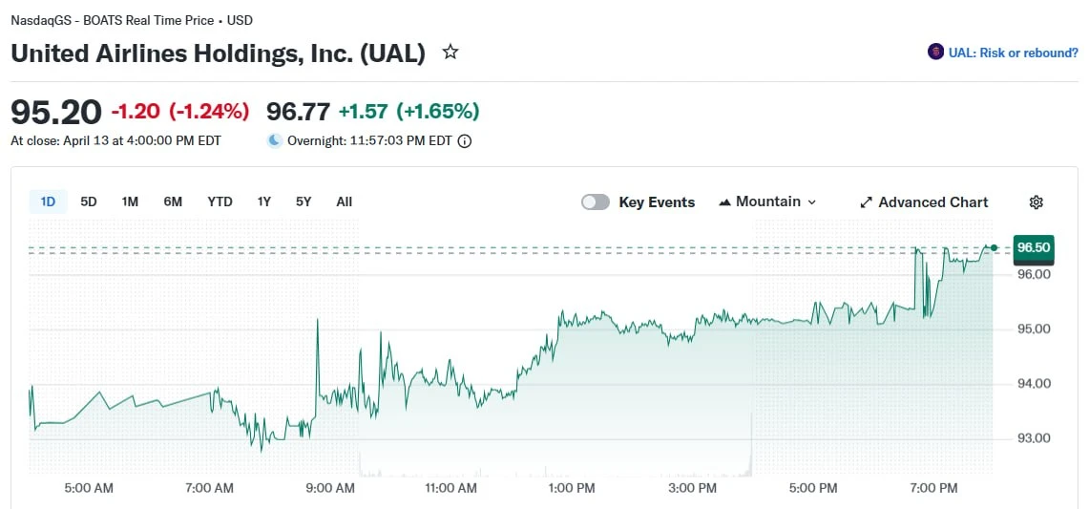Choose the 6M chart range
The image size is (1089, 509).
(173, 202)
